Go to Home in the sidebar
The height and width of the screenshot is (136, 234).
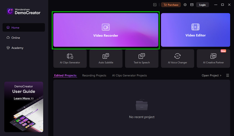pyautogui.click(x=24, y=27)
